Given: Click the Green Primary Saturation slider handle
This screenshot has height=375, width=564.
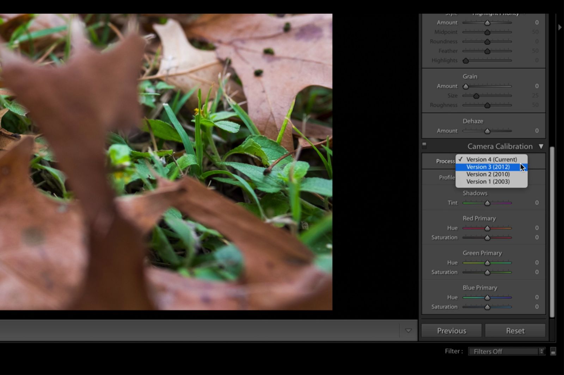Looking at the screenshot, I should click(x=487, y=272).
